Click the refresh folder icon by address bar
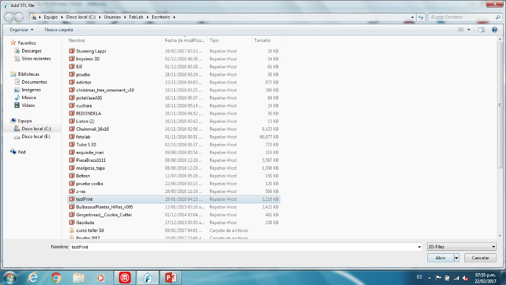Image resolution: width=506 pixels, height=285 pixels. click(421, 17)
